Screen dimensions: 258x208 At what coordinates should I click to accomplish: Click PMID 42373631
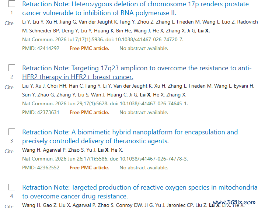(x=41, y=113)
